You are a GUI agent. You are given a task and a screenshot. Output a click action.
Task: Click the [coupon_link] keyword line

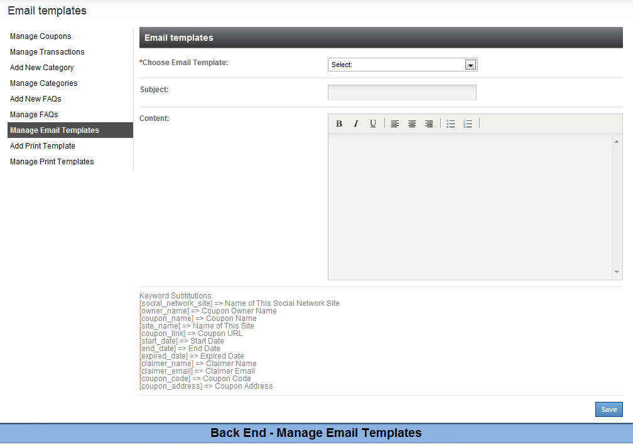pos(191,334)
